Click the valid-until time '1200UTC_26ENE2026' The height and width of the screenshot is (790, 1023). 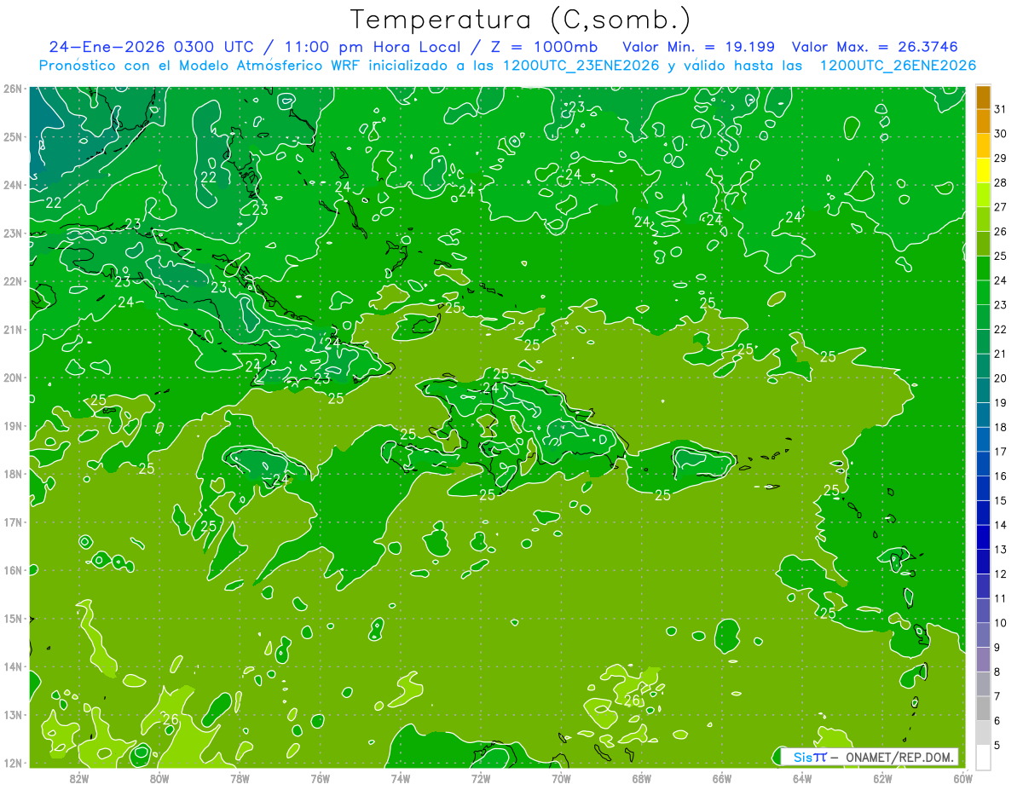click(x=898, y=66)
